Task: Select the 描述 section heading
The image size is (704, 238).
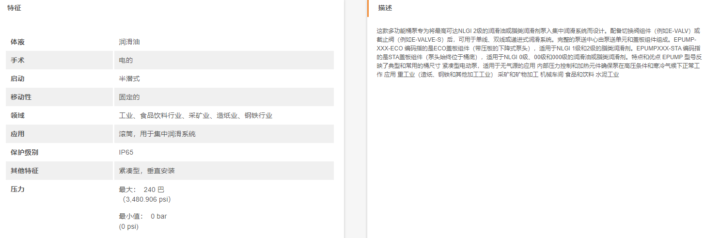Action: point(385,8)
